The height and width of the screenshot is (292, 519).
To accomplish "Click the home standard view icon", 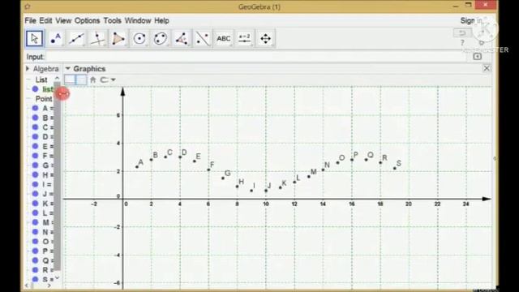I will [x=93, y=79].
